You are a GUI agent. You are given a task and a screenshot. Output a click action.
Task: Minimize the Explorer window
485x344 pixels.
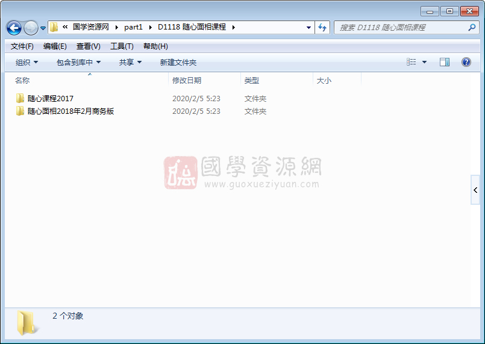tap(430, 11)
